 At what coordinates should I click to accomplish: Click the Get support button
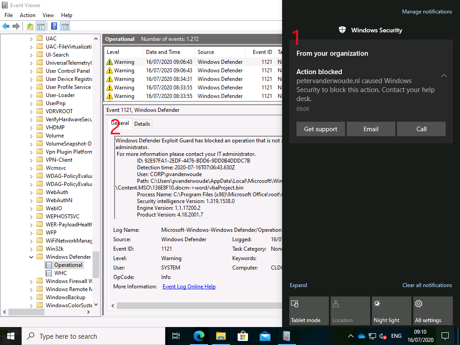[320, 129]
